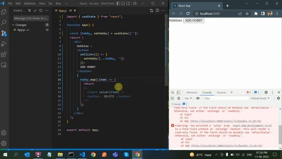This screenshot has width=282, height=159.
Task: Open the Remote Explorer view
Action: [4, 65]
